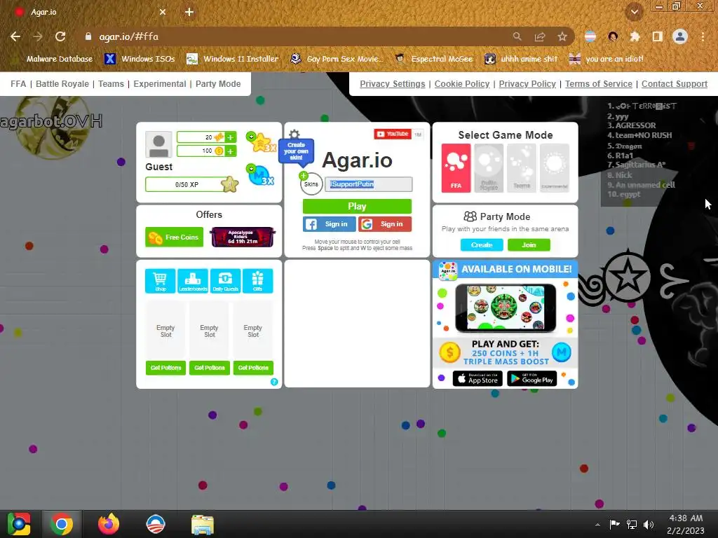Switch to Battle Royale in top menu

pyautogui.click(x=62, y=84)
